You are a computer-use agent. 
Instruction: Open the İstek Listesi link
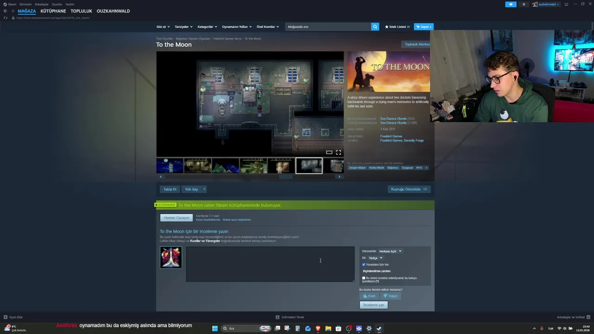click(x=397, y=26)
